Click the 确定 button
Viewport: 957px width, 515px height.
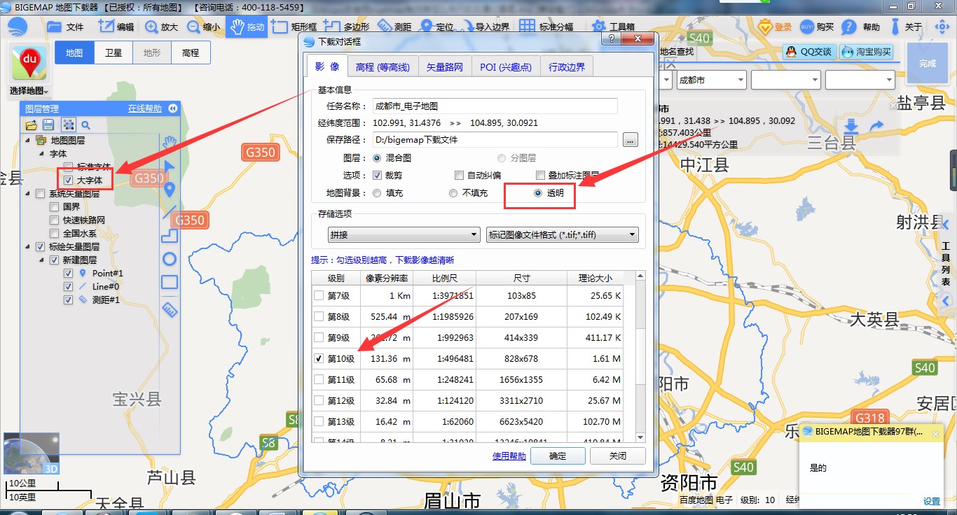tap(558, 456)
